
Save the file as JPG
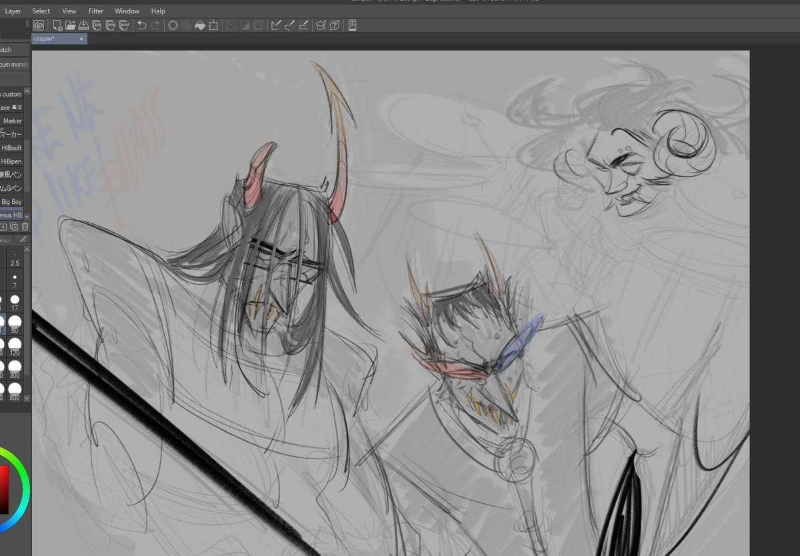pyautogui.click(x=96, y=25)
